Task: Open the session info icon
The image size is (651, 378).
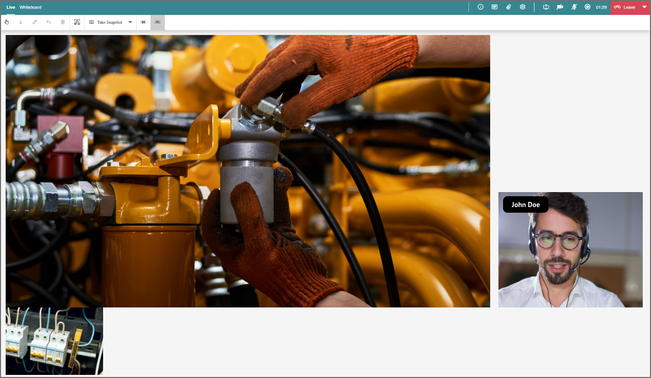Action: [x=480, y=7]
